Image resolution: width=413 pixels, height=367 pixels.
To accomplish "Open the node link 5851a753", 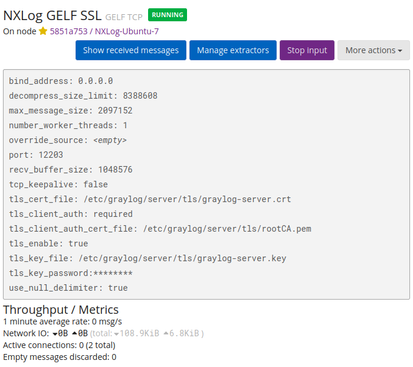I will pyautogui.click(x=68, y=31).
